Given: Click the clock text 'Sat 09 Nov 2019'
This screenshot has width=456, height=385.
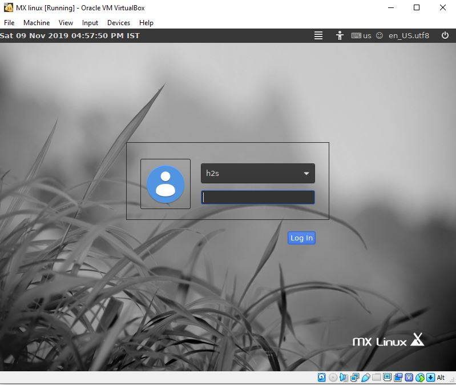Looking at the screenshot, I should click(35, 35).
